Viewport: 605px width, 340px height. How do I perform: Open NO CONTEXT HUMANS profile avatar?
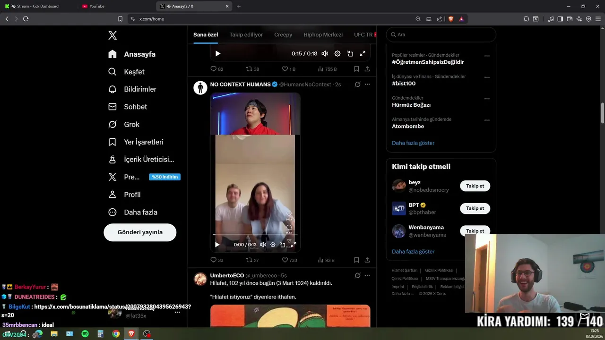(x=200, y=87)
